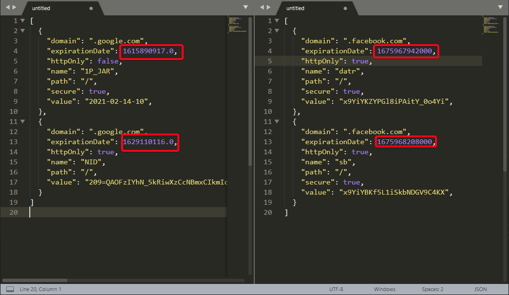This screenshot has height=295, width=509.
Task: Open UTF-8 encoding selector
Action: coord(336,289)
